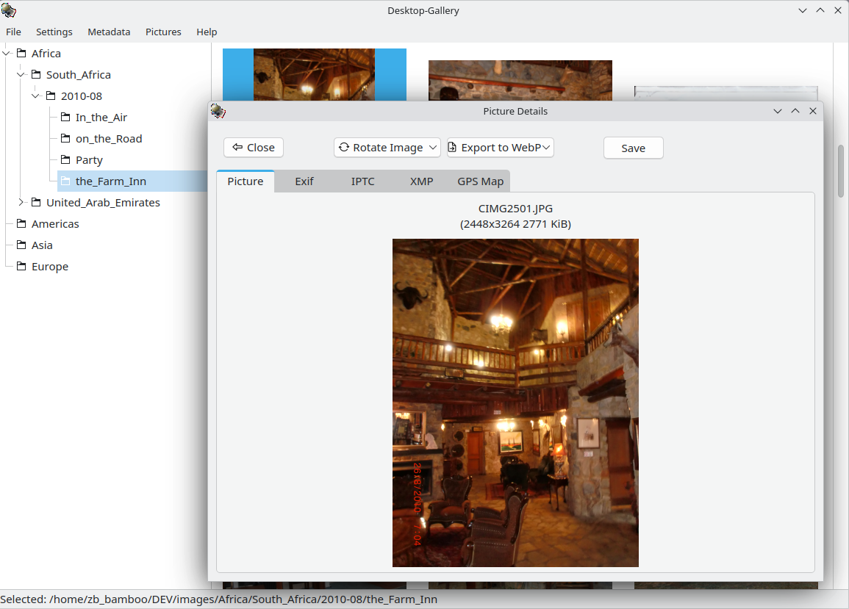The width and height of the screenshot is (849, 609).
Task: Click the gallery vertical scrollbar handle
Action: coord(841,170)
